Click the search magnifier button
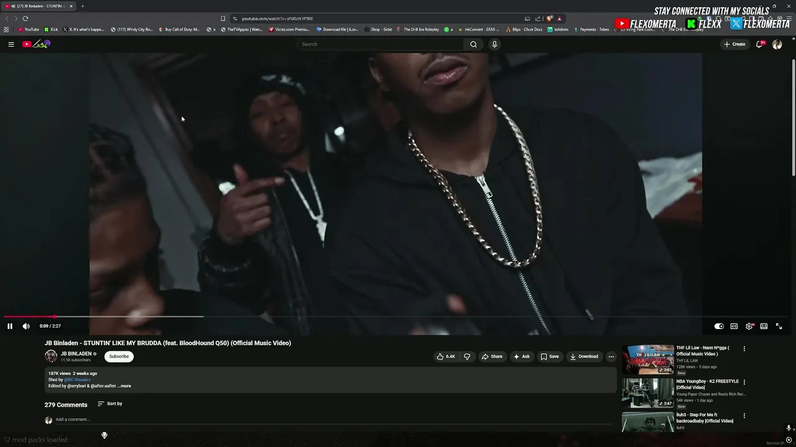The image size is (796, 447). (473, 44)
